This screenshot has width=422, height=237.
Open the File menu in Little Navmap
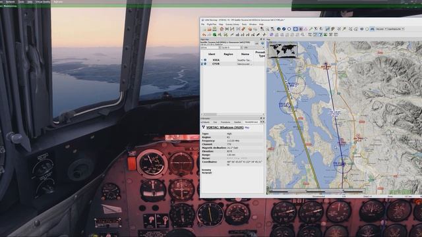pos(203,24)
